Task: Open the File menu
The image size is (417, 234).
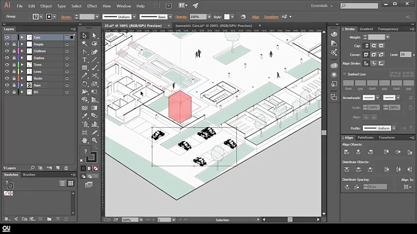Action: (19, 6)
